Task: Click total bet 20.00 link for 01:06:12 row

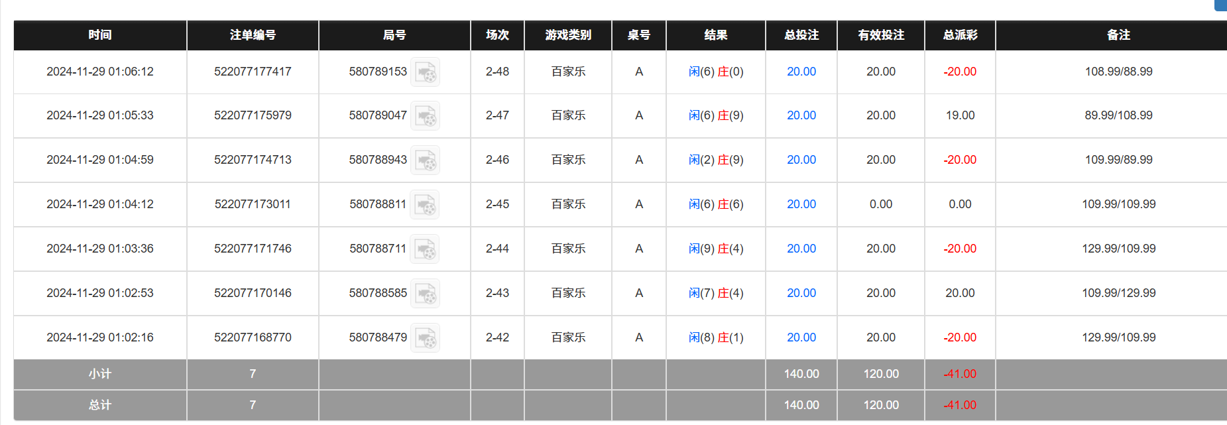Action: 801,72
